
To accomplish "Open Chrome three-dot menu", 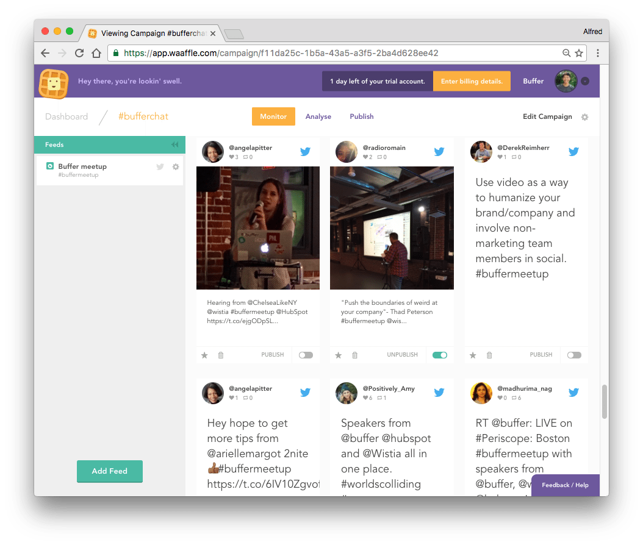I will pos(598,53).
